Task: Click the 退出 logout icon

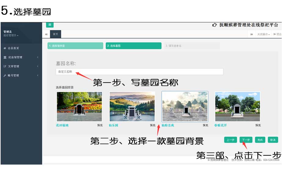Action: [x=277, y=34]
